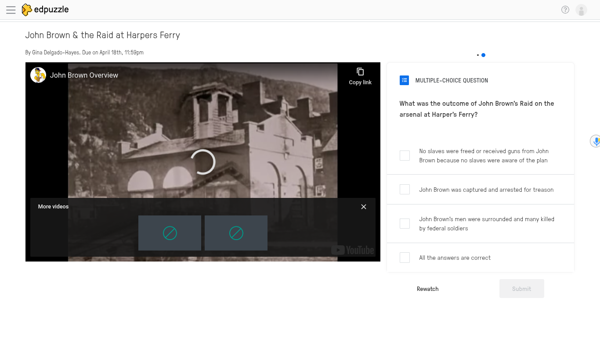This screenshot has width=600, height=337.
Task: Go to the small first question dot
Action: [477, 55]
